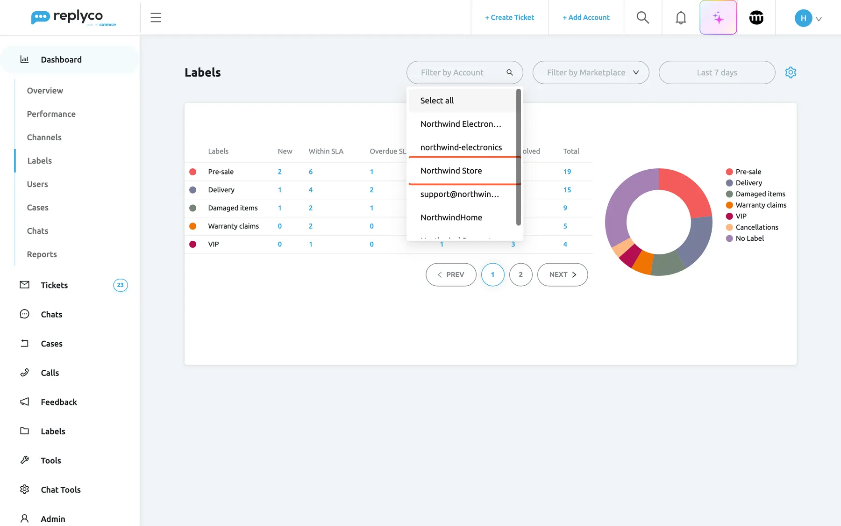Click Delivery total value 15
Screen dimensions: 841x526
coord(567,190)
